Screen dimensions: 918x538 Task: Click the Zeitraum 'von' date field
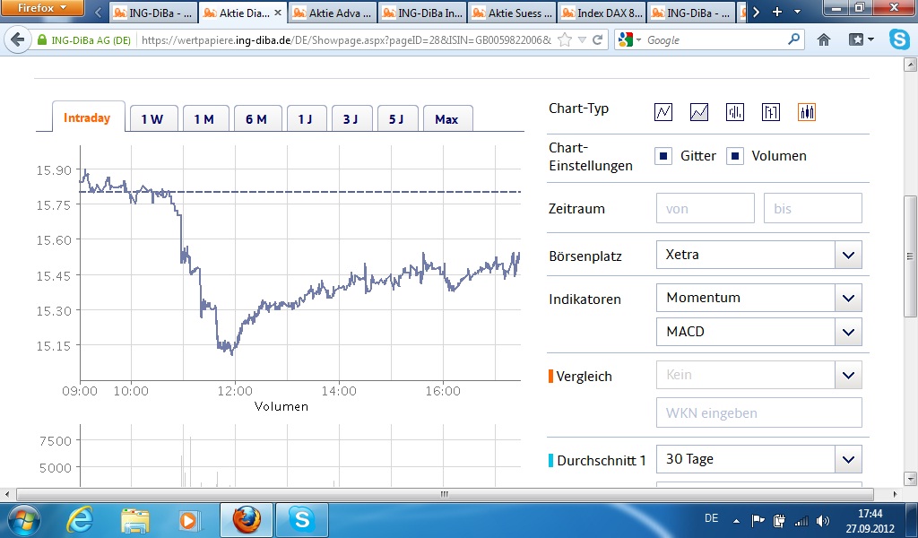tap(705, 209)
